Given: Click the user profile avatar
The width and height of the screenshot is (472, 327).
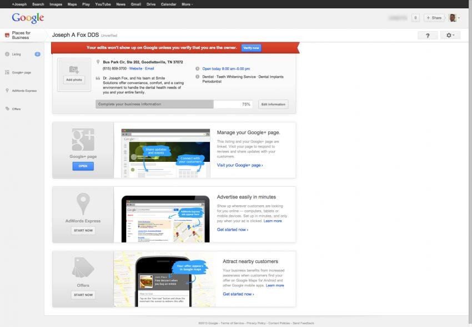Looking at the screenshot, I should click(453, 18).
